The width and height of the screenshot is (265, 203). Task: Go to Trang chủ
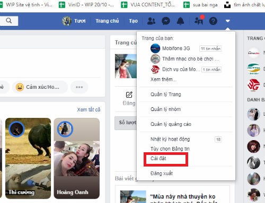[107, 21]
